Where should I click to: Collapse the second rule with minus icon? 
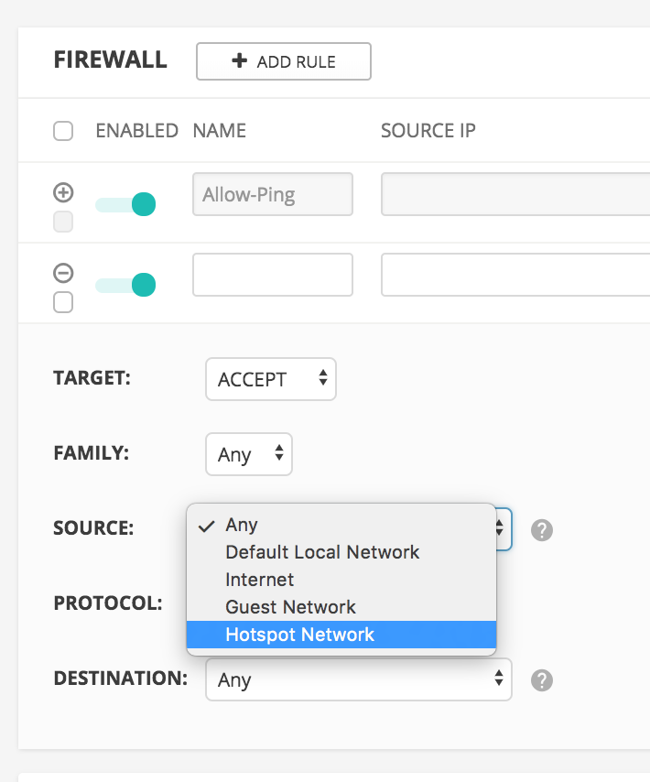63,273
